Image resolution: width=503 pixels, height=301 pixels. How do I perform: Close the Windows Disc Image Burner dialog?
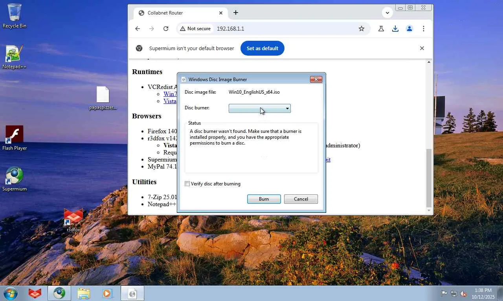316,79
